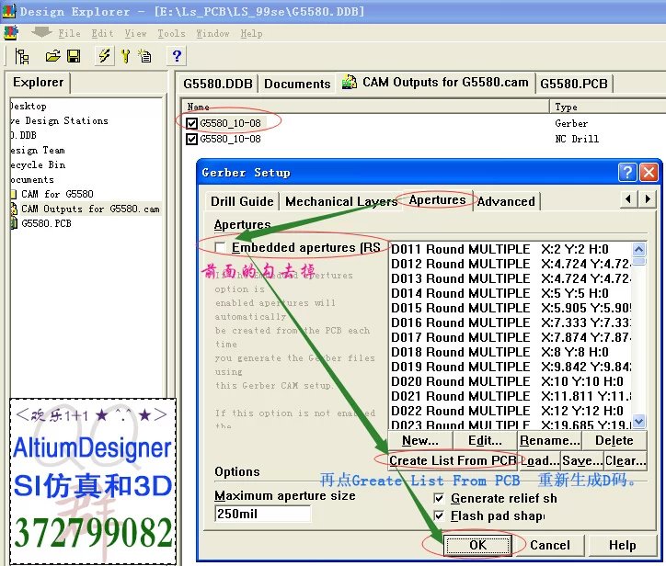Select Recycle Bin in the Explorer tree
The height and width of the screenshot is (566, 666).
38,165
